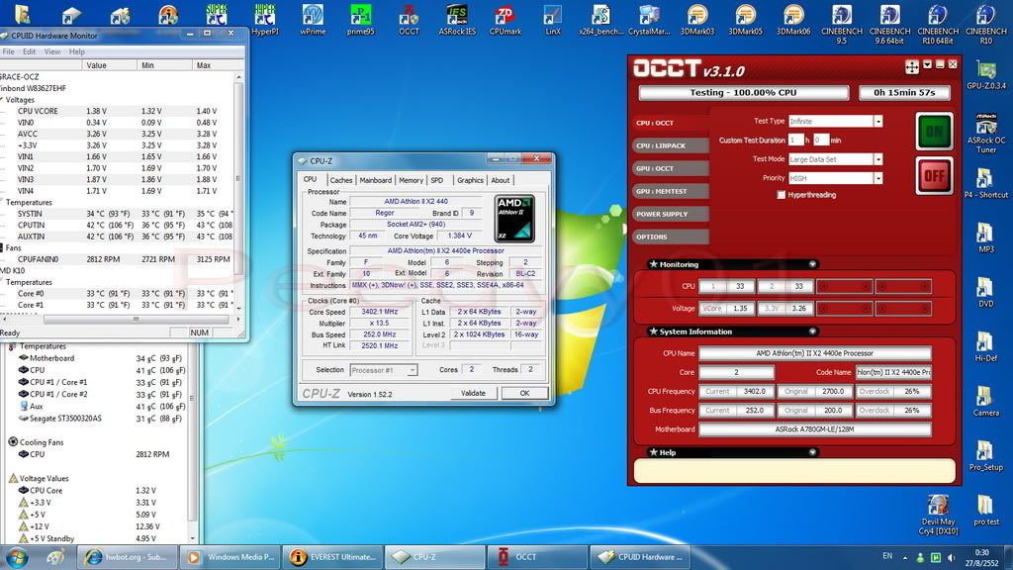Select the GPU : OCCT test
1013x570 pixels.
pyautogui.click(x=670, y=168)
